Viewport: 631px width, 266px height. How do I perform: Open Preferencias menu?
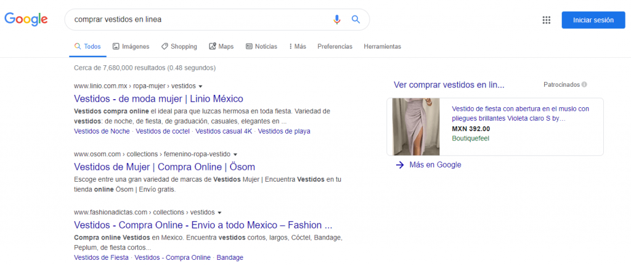[x=335, y=47]
